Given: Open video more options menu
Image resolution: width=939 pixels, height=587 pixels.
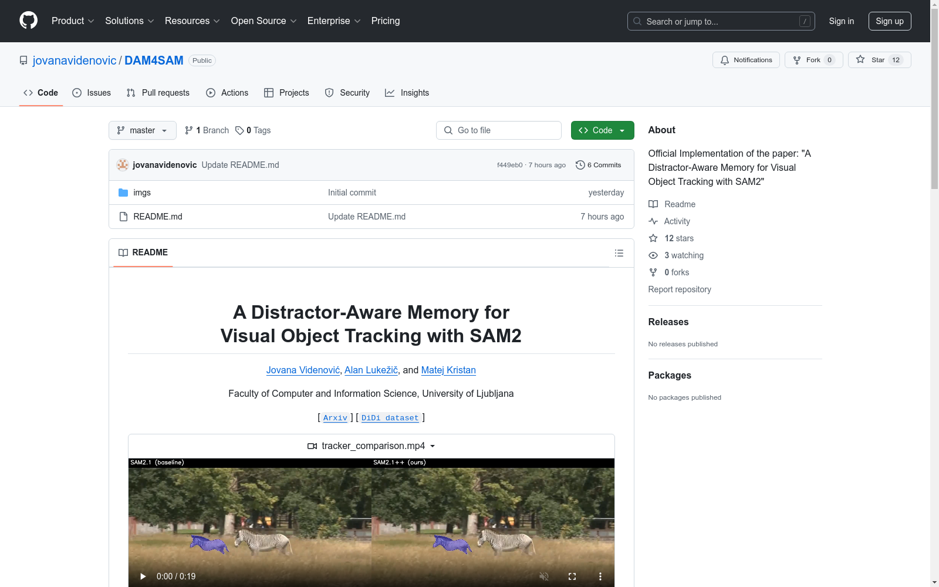Looking at the screenshot, I should [x=600, y=576].
